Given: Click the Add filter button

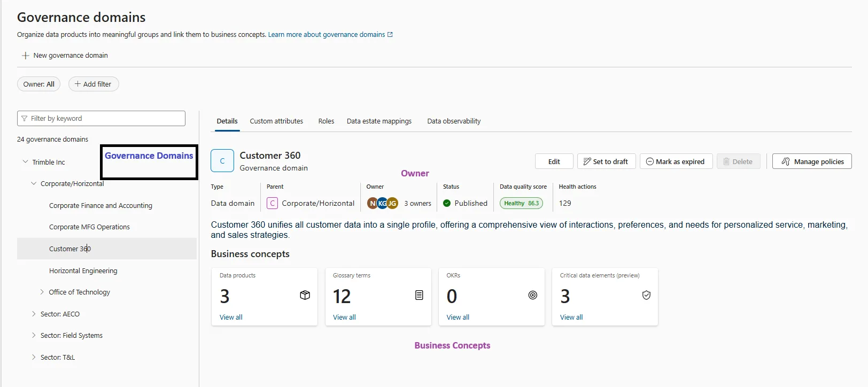Looking at the screenshot, I should click(94, 84).
